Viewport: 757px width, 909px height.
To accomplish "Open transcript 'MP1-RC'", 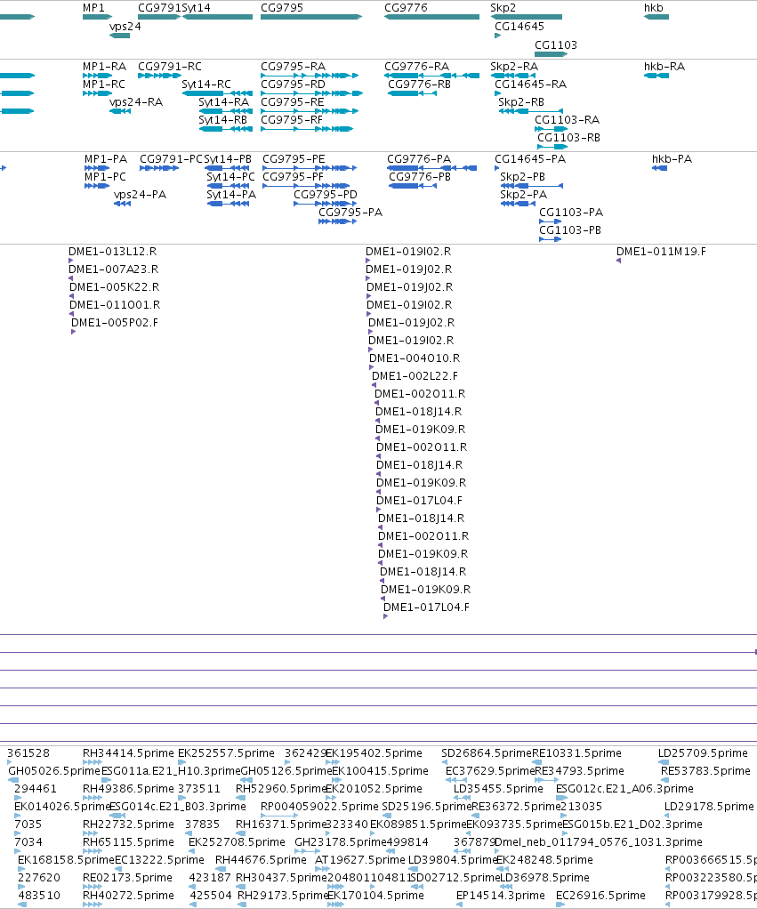I will click(104, 84).
